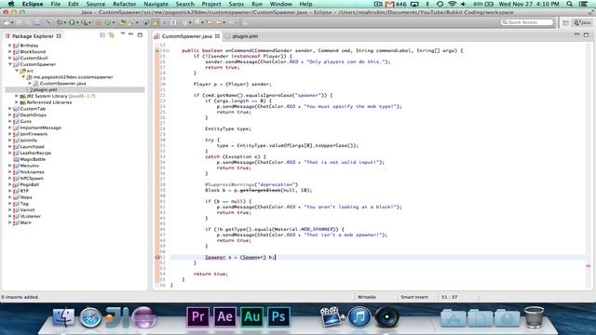Expand the Referenced Libraries node

[x=17, y=102]
